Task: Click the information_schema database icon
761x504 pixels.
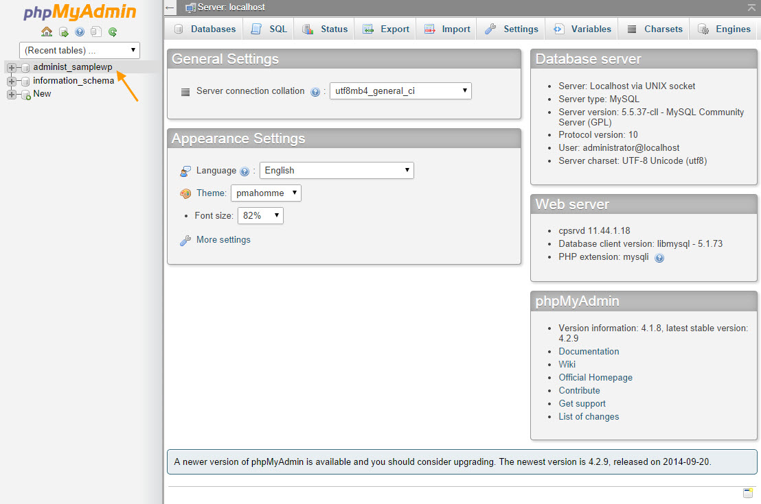Action: click(x=25, y=82)
